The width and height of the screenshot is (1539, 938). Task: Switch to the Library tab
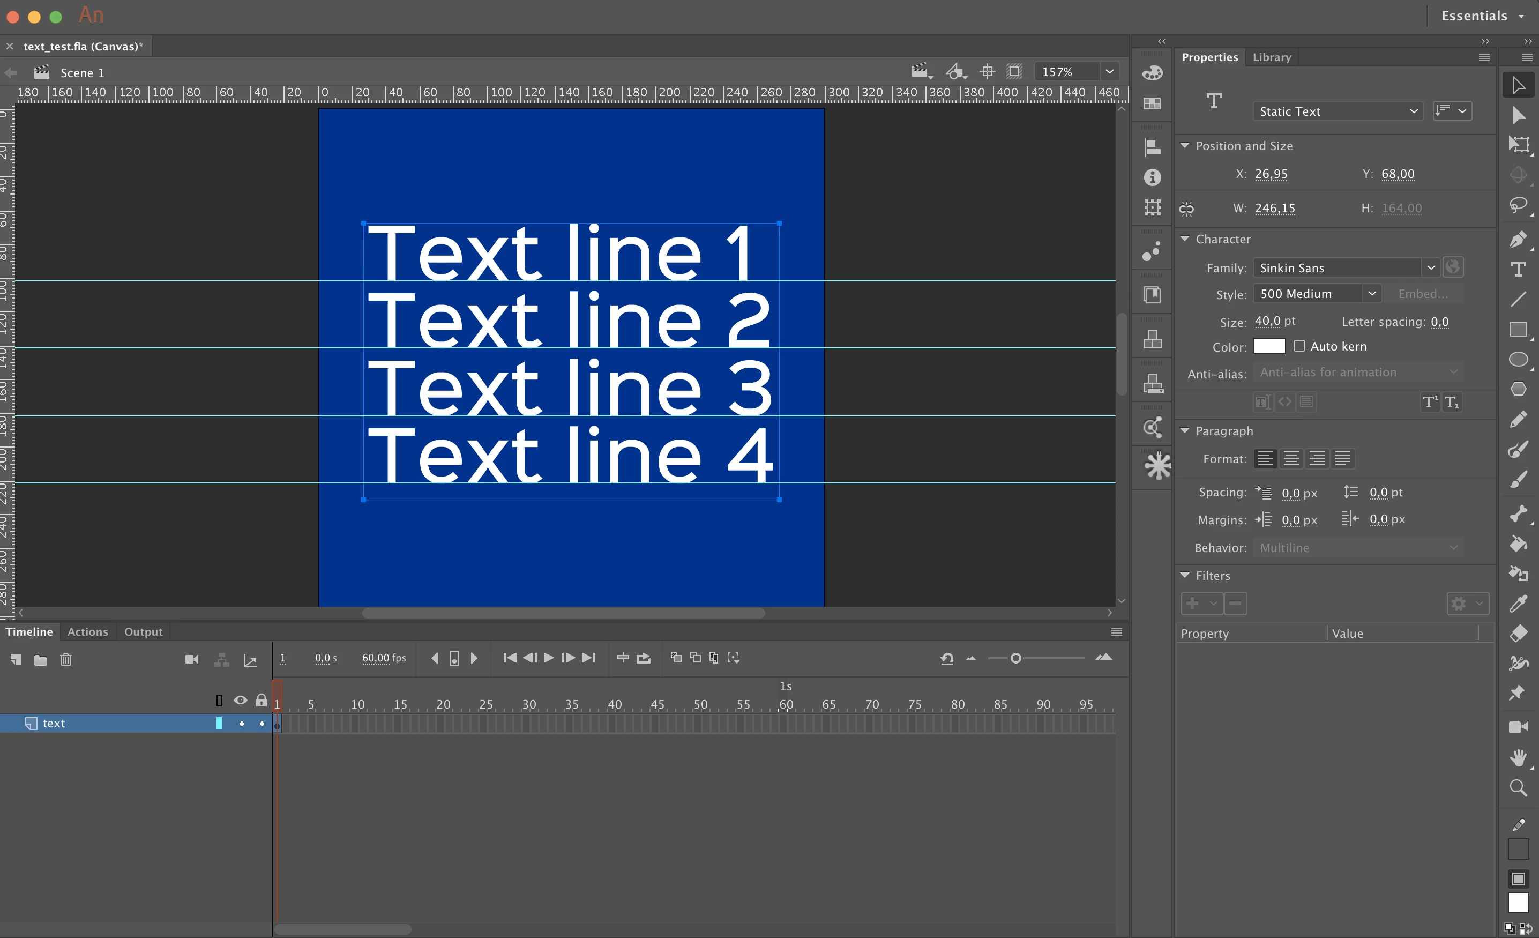tap(1272, 57)
